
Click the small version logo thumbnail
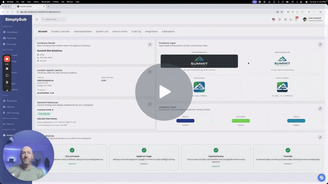[x=199, y=87]
